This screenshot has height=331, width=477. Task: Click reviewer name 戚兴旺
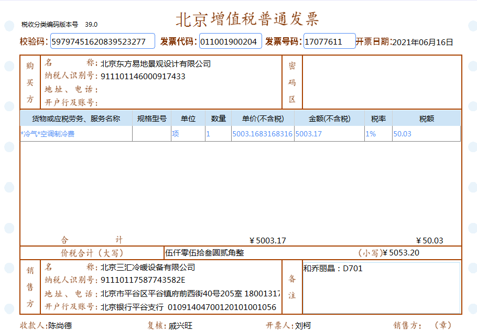(x=181, y=326)
